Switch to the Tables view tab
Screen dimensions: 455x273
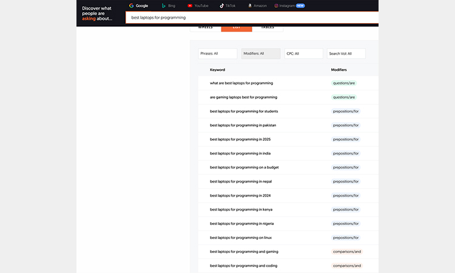[x=268, y=28]
